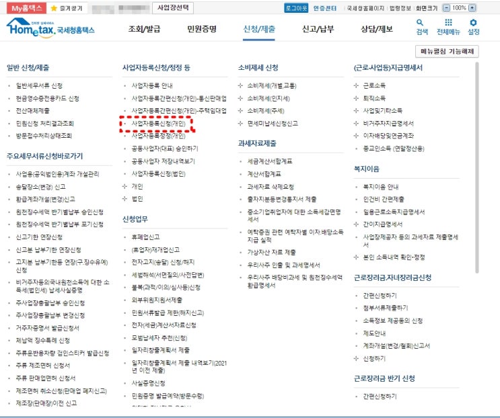Expand 소비제세(인지세) plus icon
This screenshot has width=500, height=418.
click(x=240, y=98)
